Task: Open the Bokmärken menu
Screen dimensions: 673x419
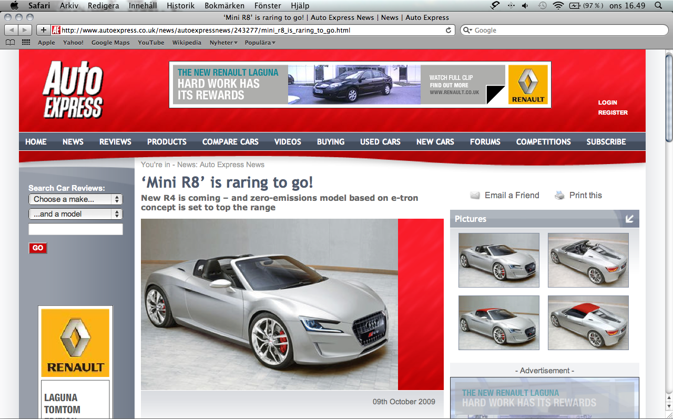Action: (x=224, y=6)
